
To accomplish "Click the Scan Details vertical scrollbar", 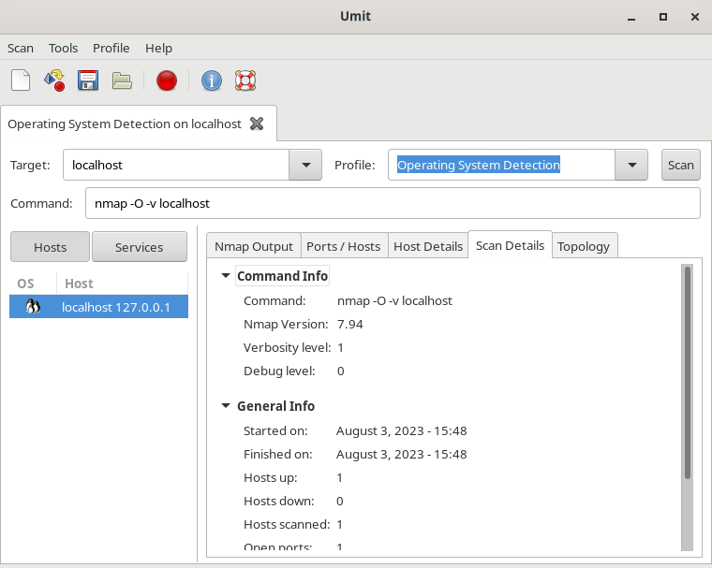I will point(688,372).
